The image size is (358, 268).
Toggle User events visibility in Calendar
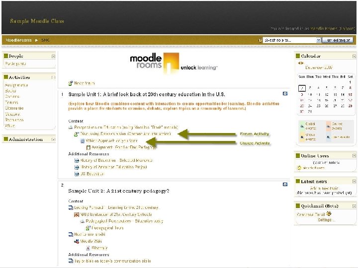point(328,137)
